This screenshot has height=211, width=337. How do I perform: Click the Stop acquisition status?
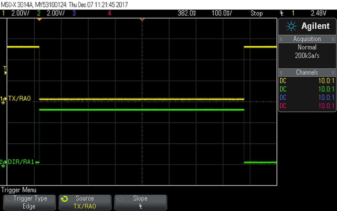coord(256,13)
